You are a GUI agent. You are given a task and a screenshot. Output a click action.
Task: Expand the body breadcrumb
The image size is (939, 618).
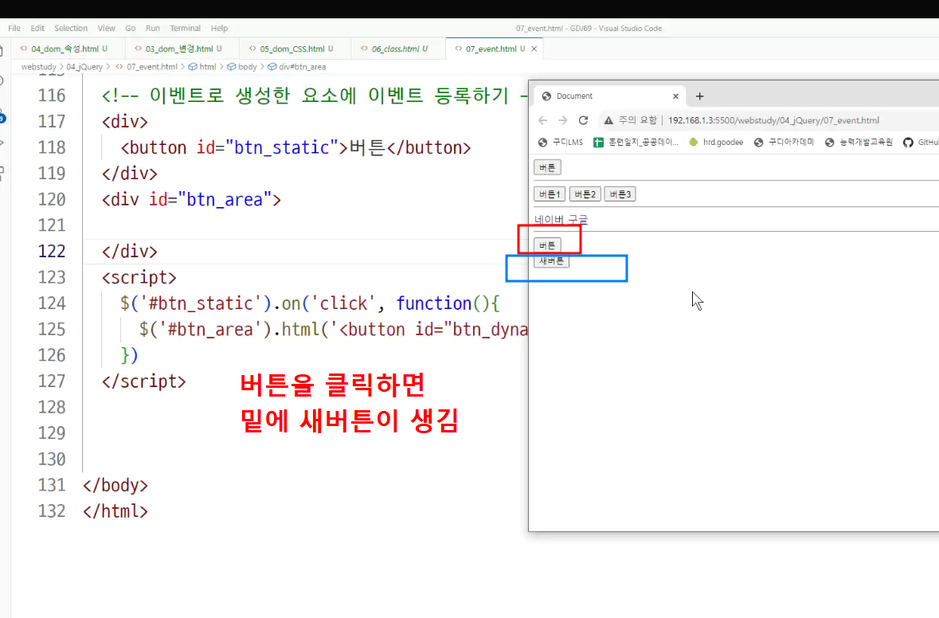(x=242, y=66)
